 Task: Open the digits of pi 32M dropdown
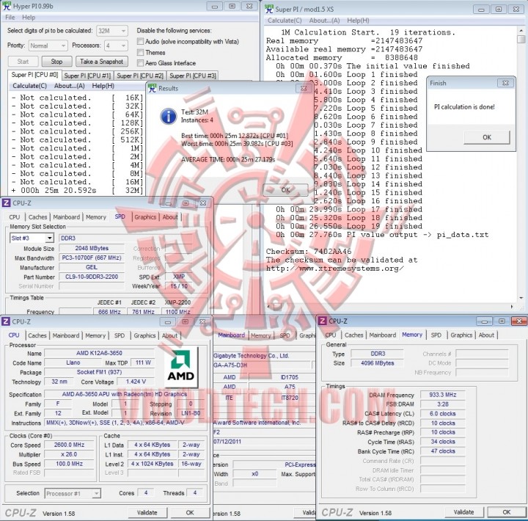[x=112, y=31]
